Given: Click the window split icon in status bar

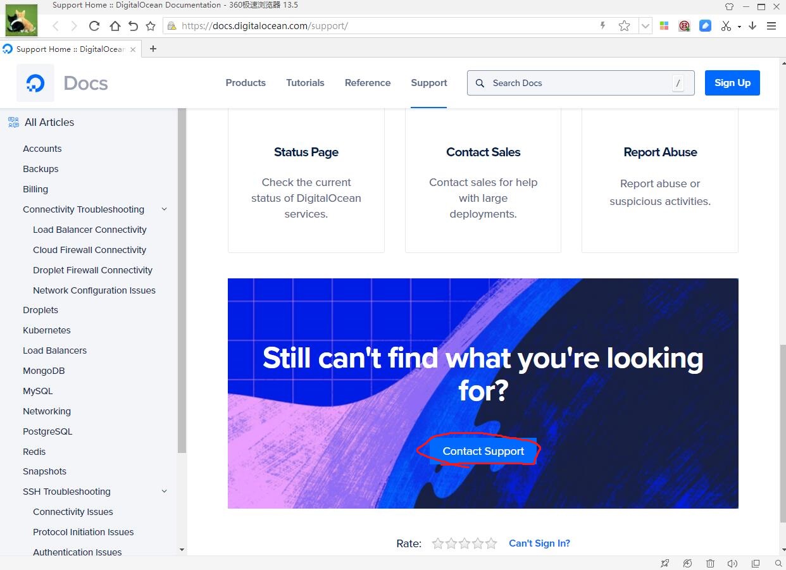Looking at the screenshot, I should coord(756,563).
